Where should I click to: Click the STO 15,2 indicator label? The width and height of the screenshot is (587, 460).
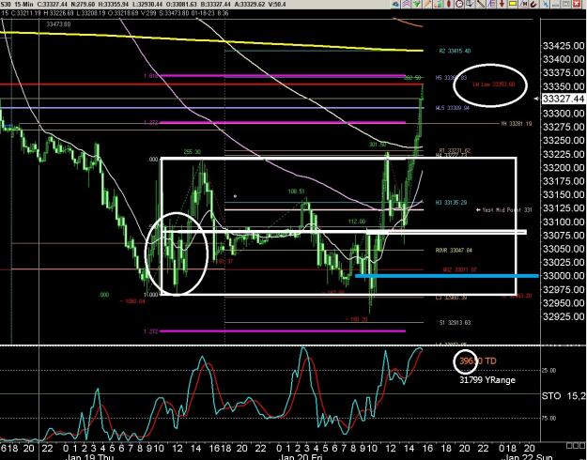[x=564, y=395]
